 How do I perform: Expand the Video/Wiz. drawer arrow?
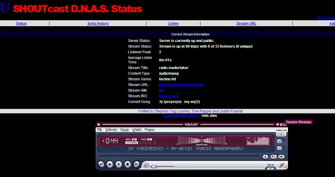[281, 134]
